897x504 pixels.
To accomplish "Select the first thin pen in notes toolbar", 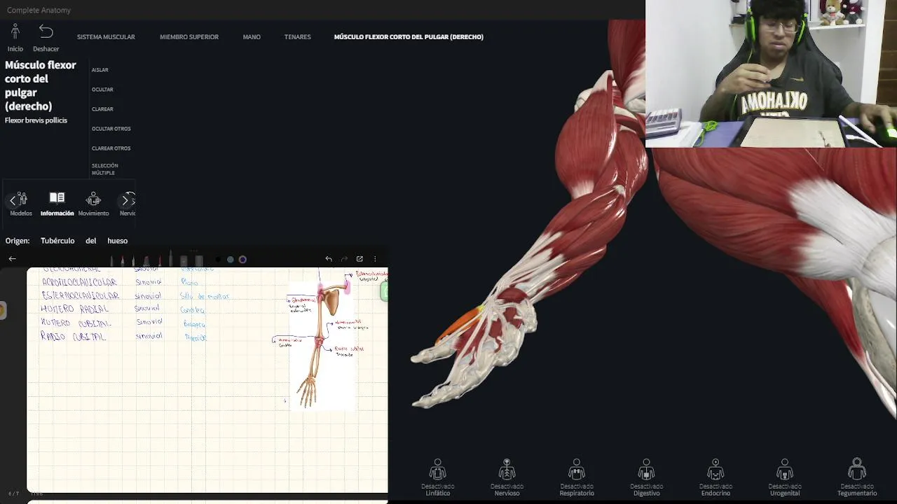I will (x=111, y=260).
